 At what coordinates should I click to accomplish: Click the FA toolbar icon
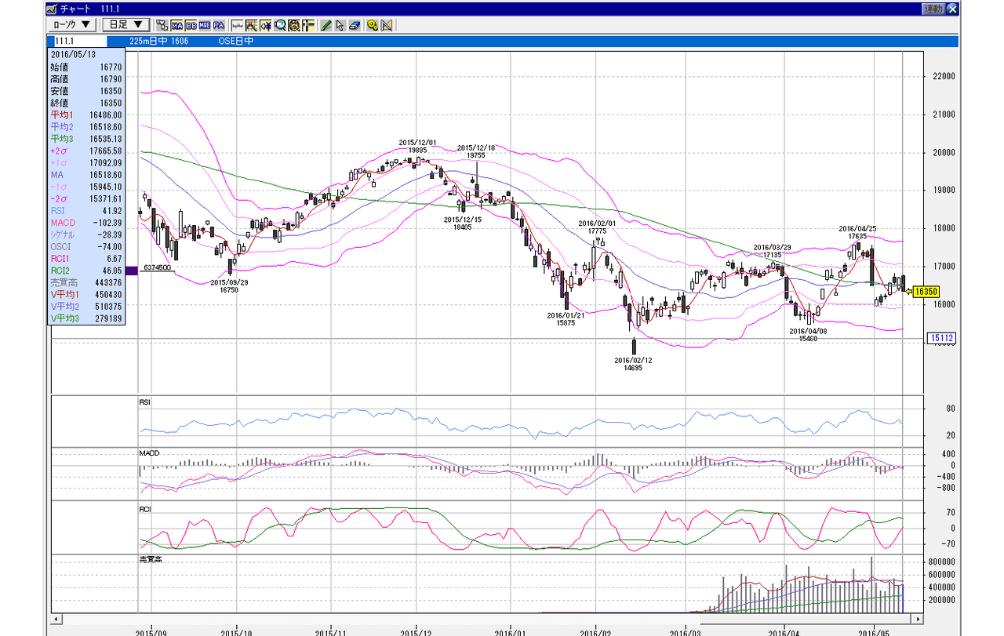(x=219, y=25)
